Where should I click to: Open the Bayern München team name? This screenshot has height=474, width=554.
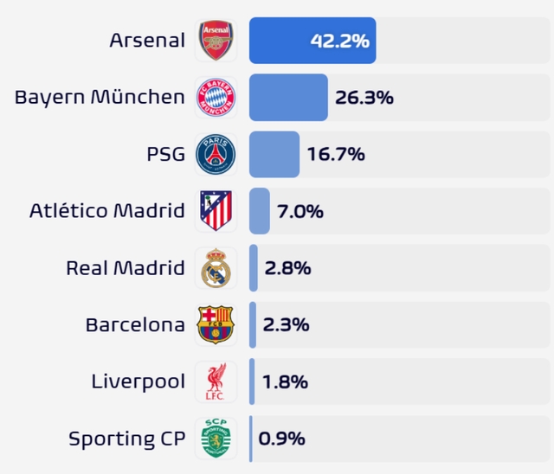pos(100,97)
